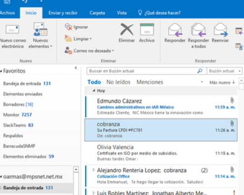Image resolution: width=244 pixels, height=195 pixels.
Task: Click the Cambios administrativos en IAR México subject
Action: click(135, 107)
